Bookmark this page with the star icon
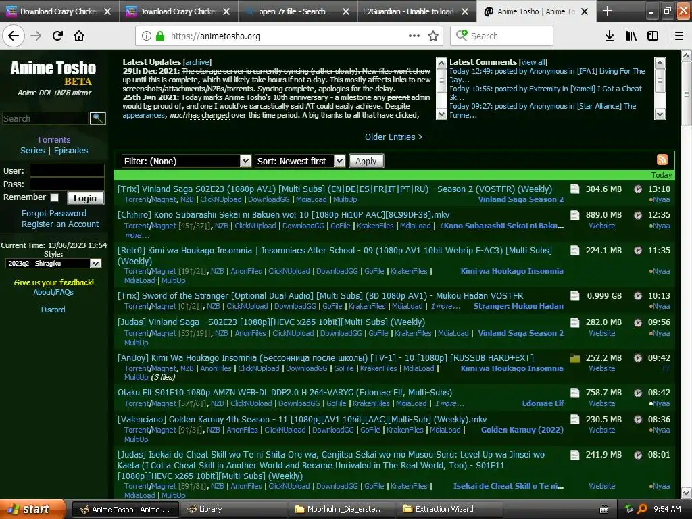Screen dimensions: 692x519 click(433, 36)
